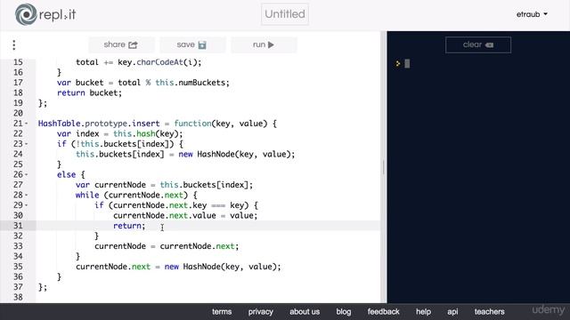Collapse the code fold at line 29
Image resolution: width=570 pixels, height=320 pixels.
tap(27, 205)
